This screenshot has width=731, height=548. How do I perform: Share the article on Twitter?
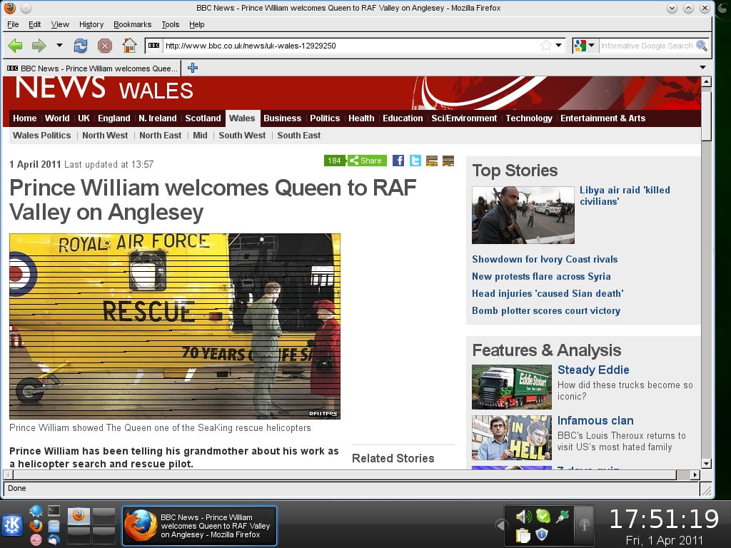click(x=415, y=161)
